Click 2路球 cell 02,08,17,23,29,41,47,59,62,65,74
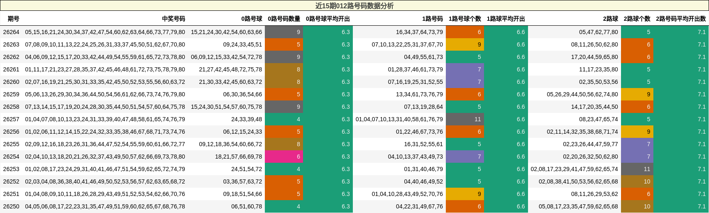 575,169
